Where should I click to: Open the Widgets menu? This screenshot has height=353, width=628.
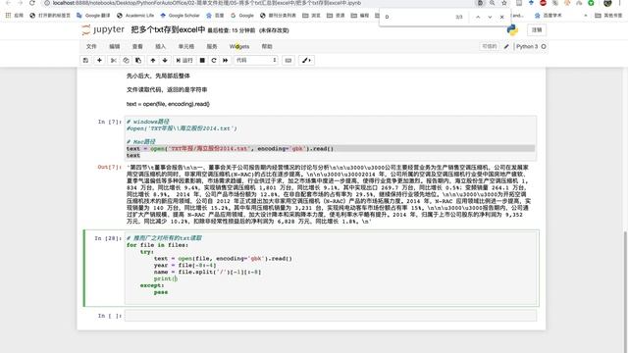coord(239,46)
